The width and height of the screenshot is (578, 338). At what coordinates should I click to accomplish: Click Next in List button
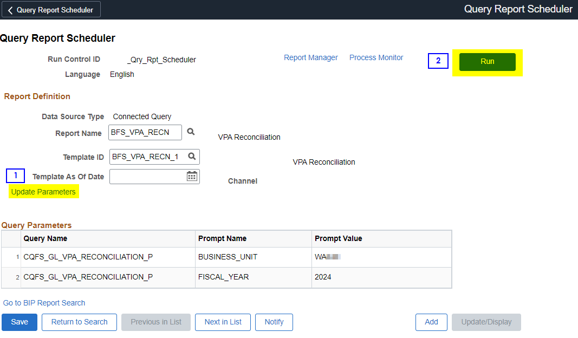223,322
